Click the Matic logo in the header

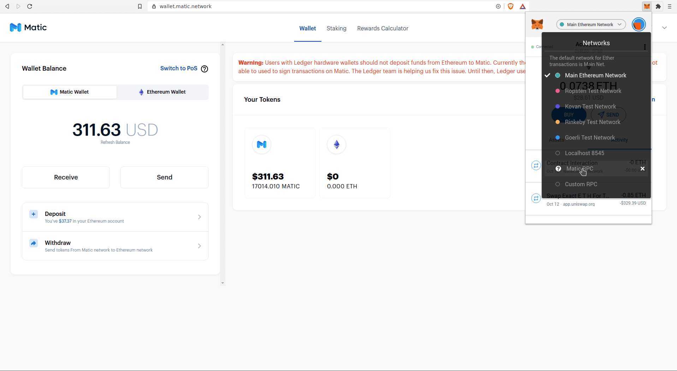pos(28,28)
